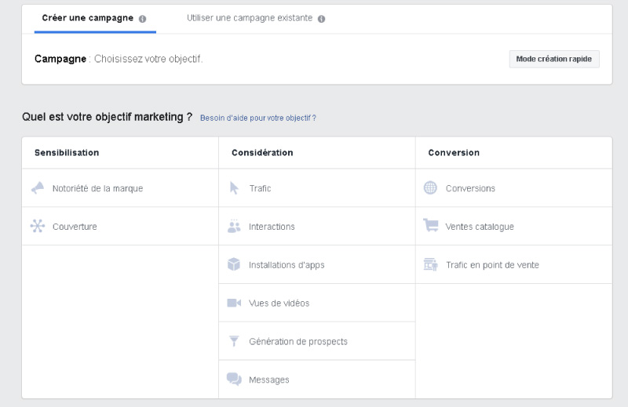Click the Génération de prospects funnel icon
628x407 pixels.
pyautogui.click(x=234, y=341)
